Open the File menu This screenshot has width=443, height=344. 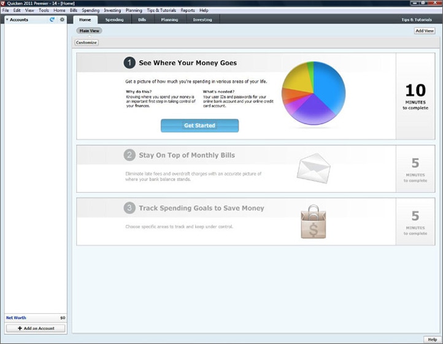tap(6, 10)
